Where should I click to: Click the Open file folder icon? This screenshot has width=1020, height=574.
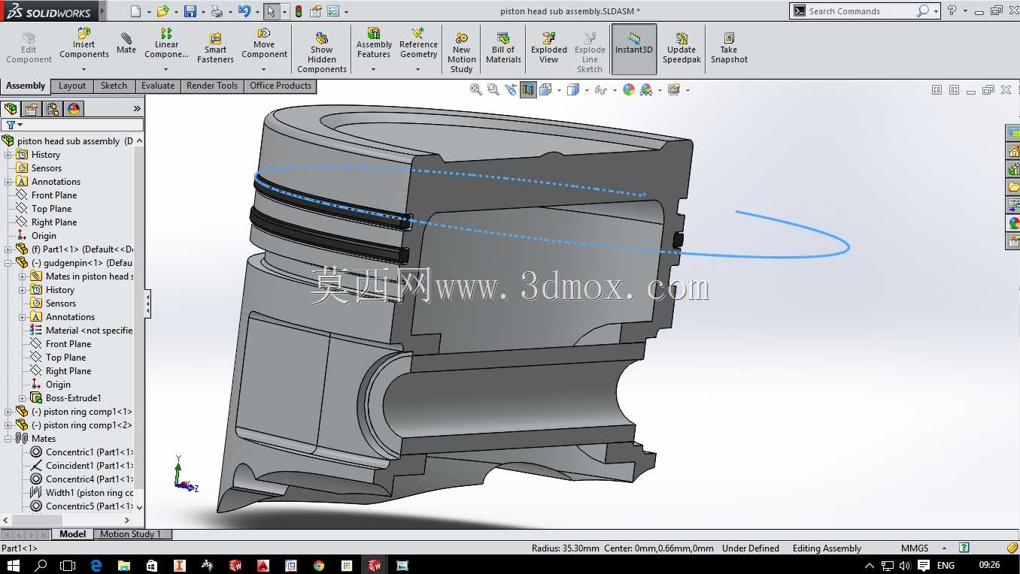click(162, 11)
